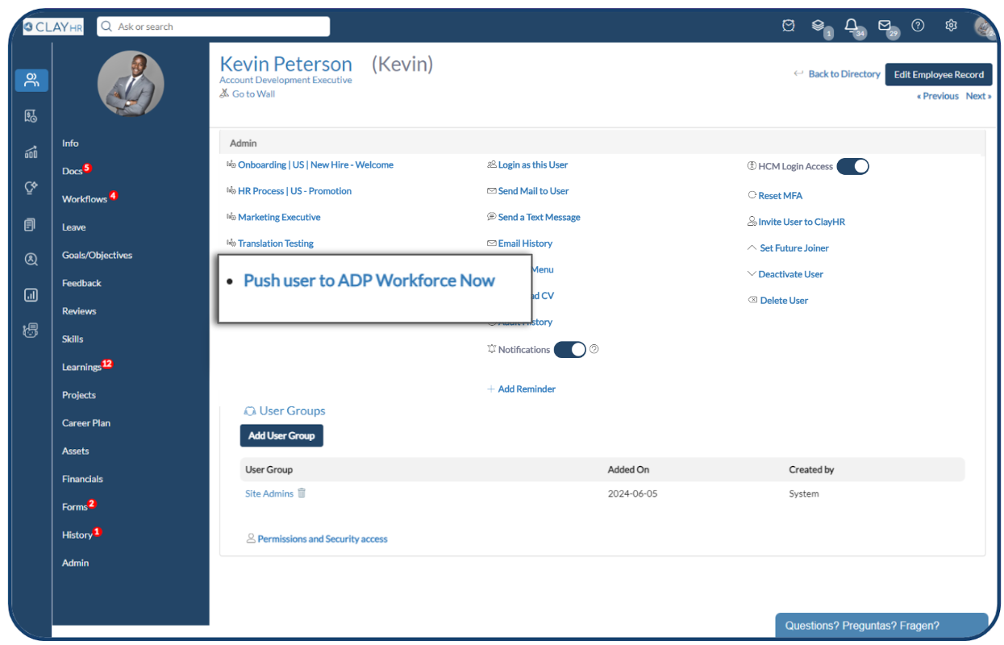This screenshot has height=645, width=1004.
Task: Open Workflows section in profile menu
Action: point(85,199)
